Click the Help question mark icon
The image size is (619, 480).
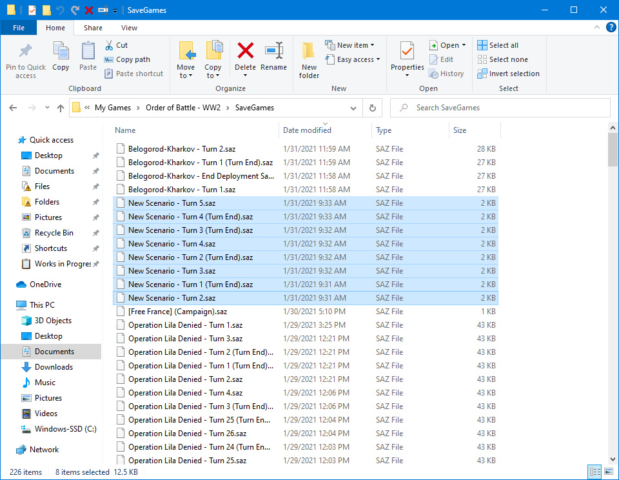(x=611, y=27)
